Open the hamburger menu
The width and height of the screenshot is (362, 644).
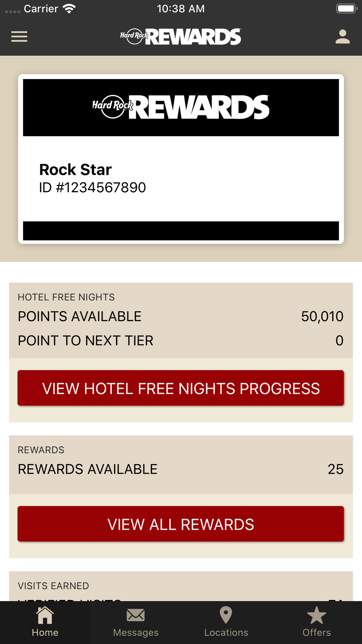[x=19, y=37]
